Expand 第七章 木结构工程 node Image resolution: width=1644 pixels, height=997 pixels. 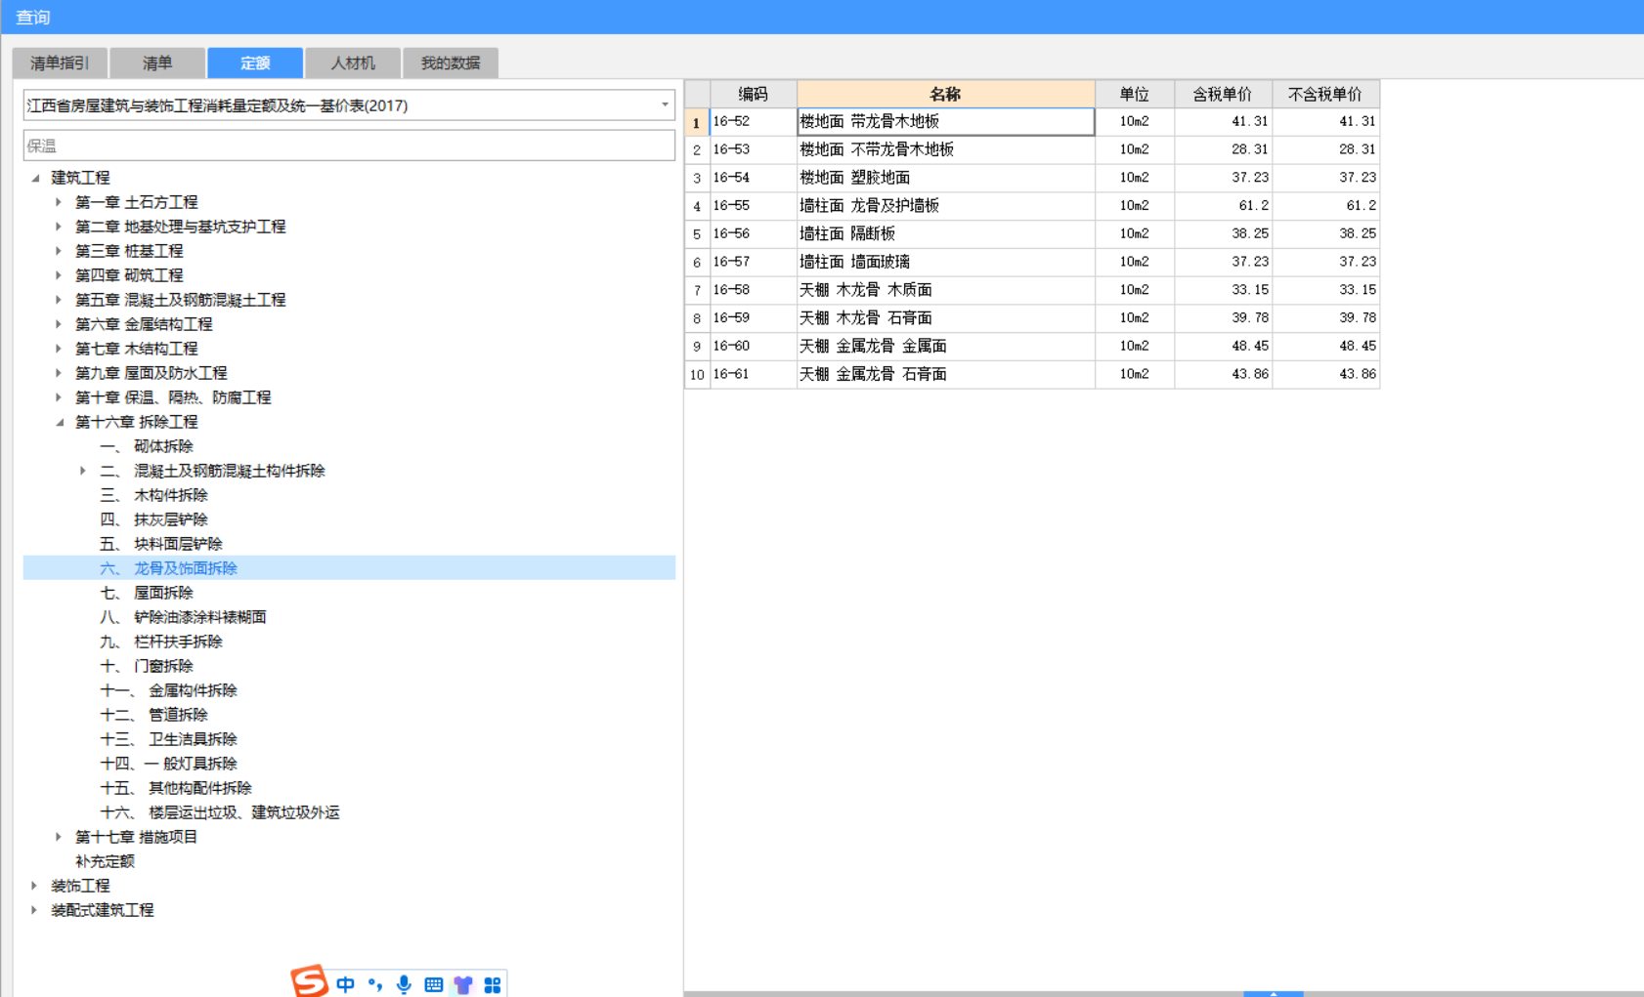[x=59, y=349]
